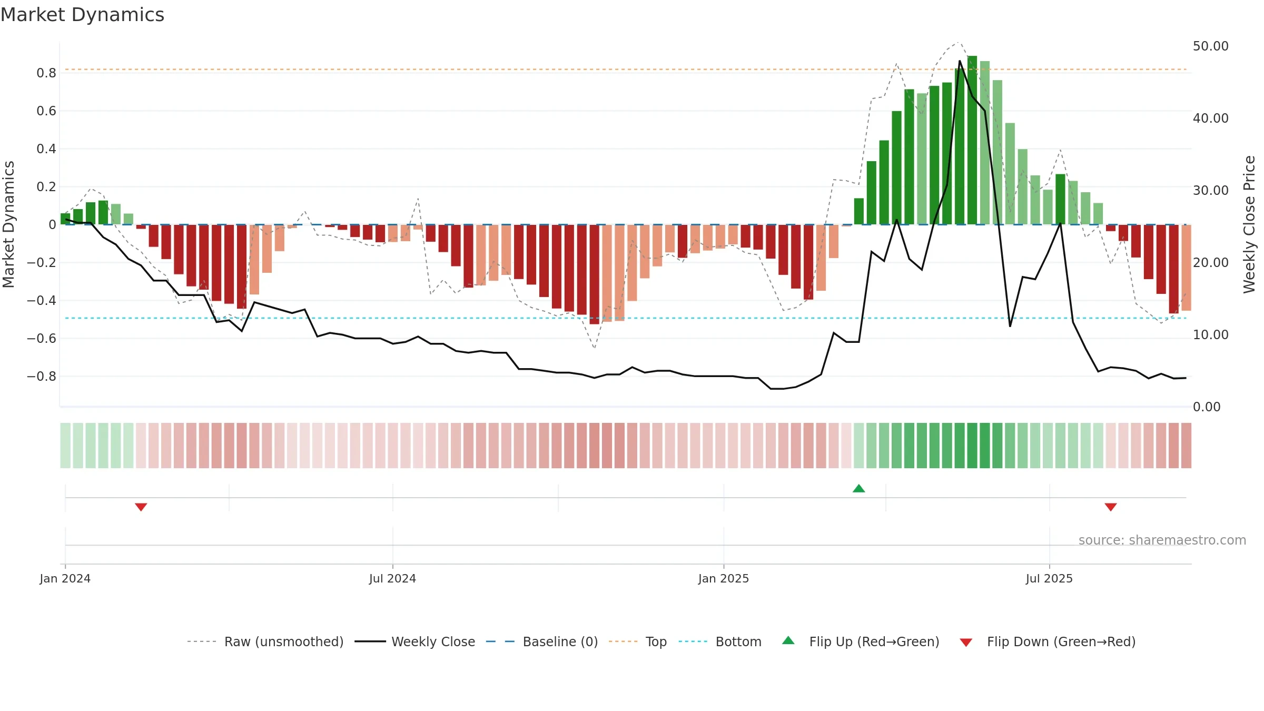This screenshot has width=1264, height=711.
Task: Click the red Flip Down marker near February 2024
Action: tap(141, 507)
